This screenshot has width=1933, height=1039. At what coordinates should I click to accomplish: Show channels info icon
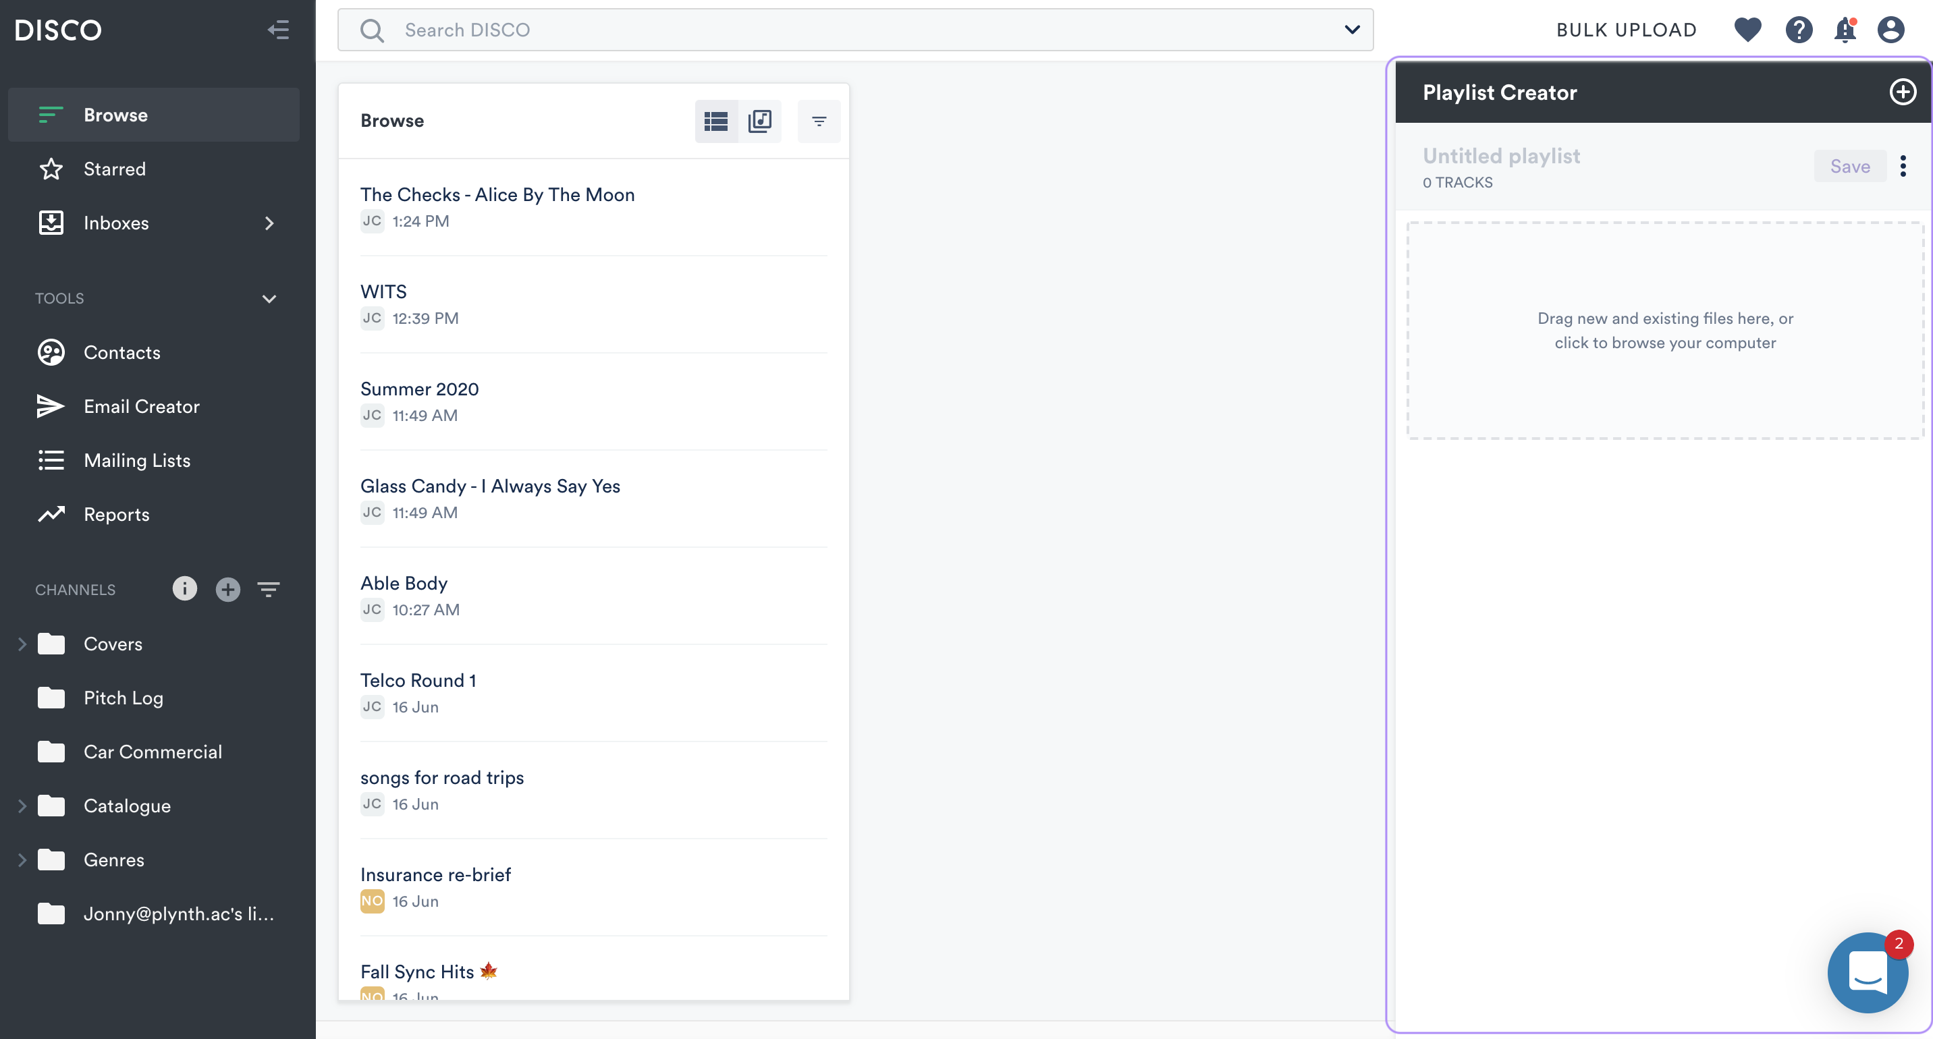coord(185,589)
